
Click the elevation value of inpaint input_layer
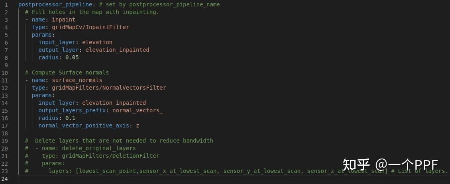[97, 42]
